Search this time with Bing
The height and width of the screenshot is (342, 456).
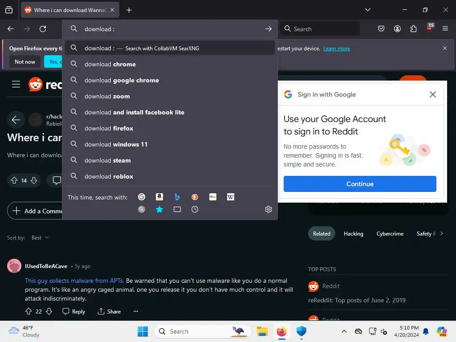pyautogui.click(x=177, y=197)
